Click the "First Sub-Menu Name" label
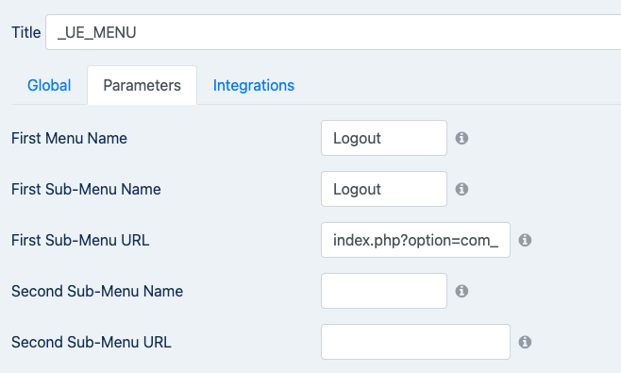Screen dimensions: 621x373 tap(86, 189)
